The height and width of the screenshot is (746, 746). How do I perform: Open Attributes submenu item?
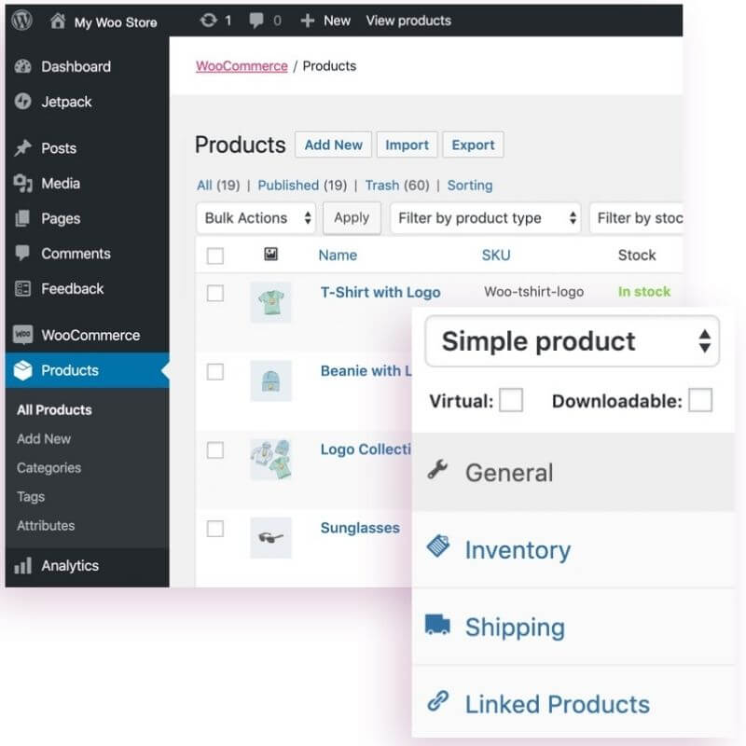pyautogui.click(x=46, y=526)
